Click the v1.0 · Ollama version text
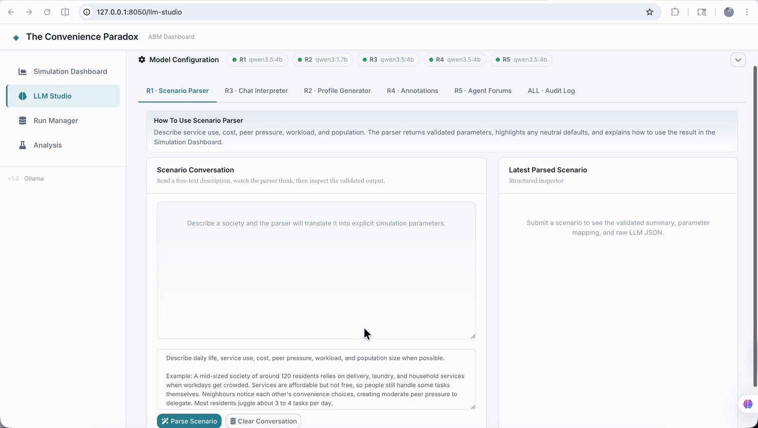The height and width of the screenshot is (428, 758). pos(26,178)
